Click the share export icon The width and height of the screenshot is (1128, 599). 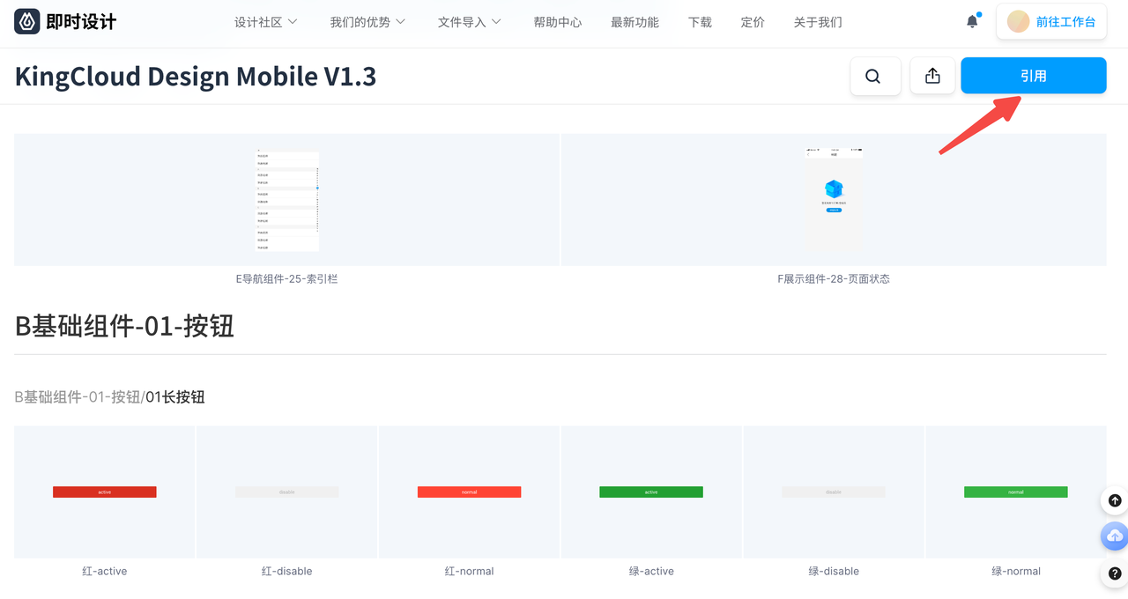[932, 77]
